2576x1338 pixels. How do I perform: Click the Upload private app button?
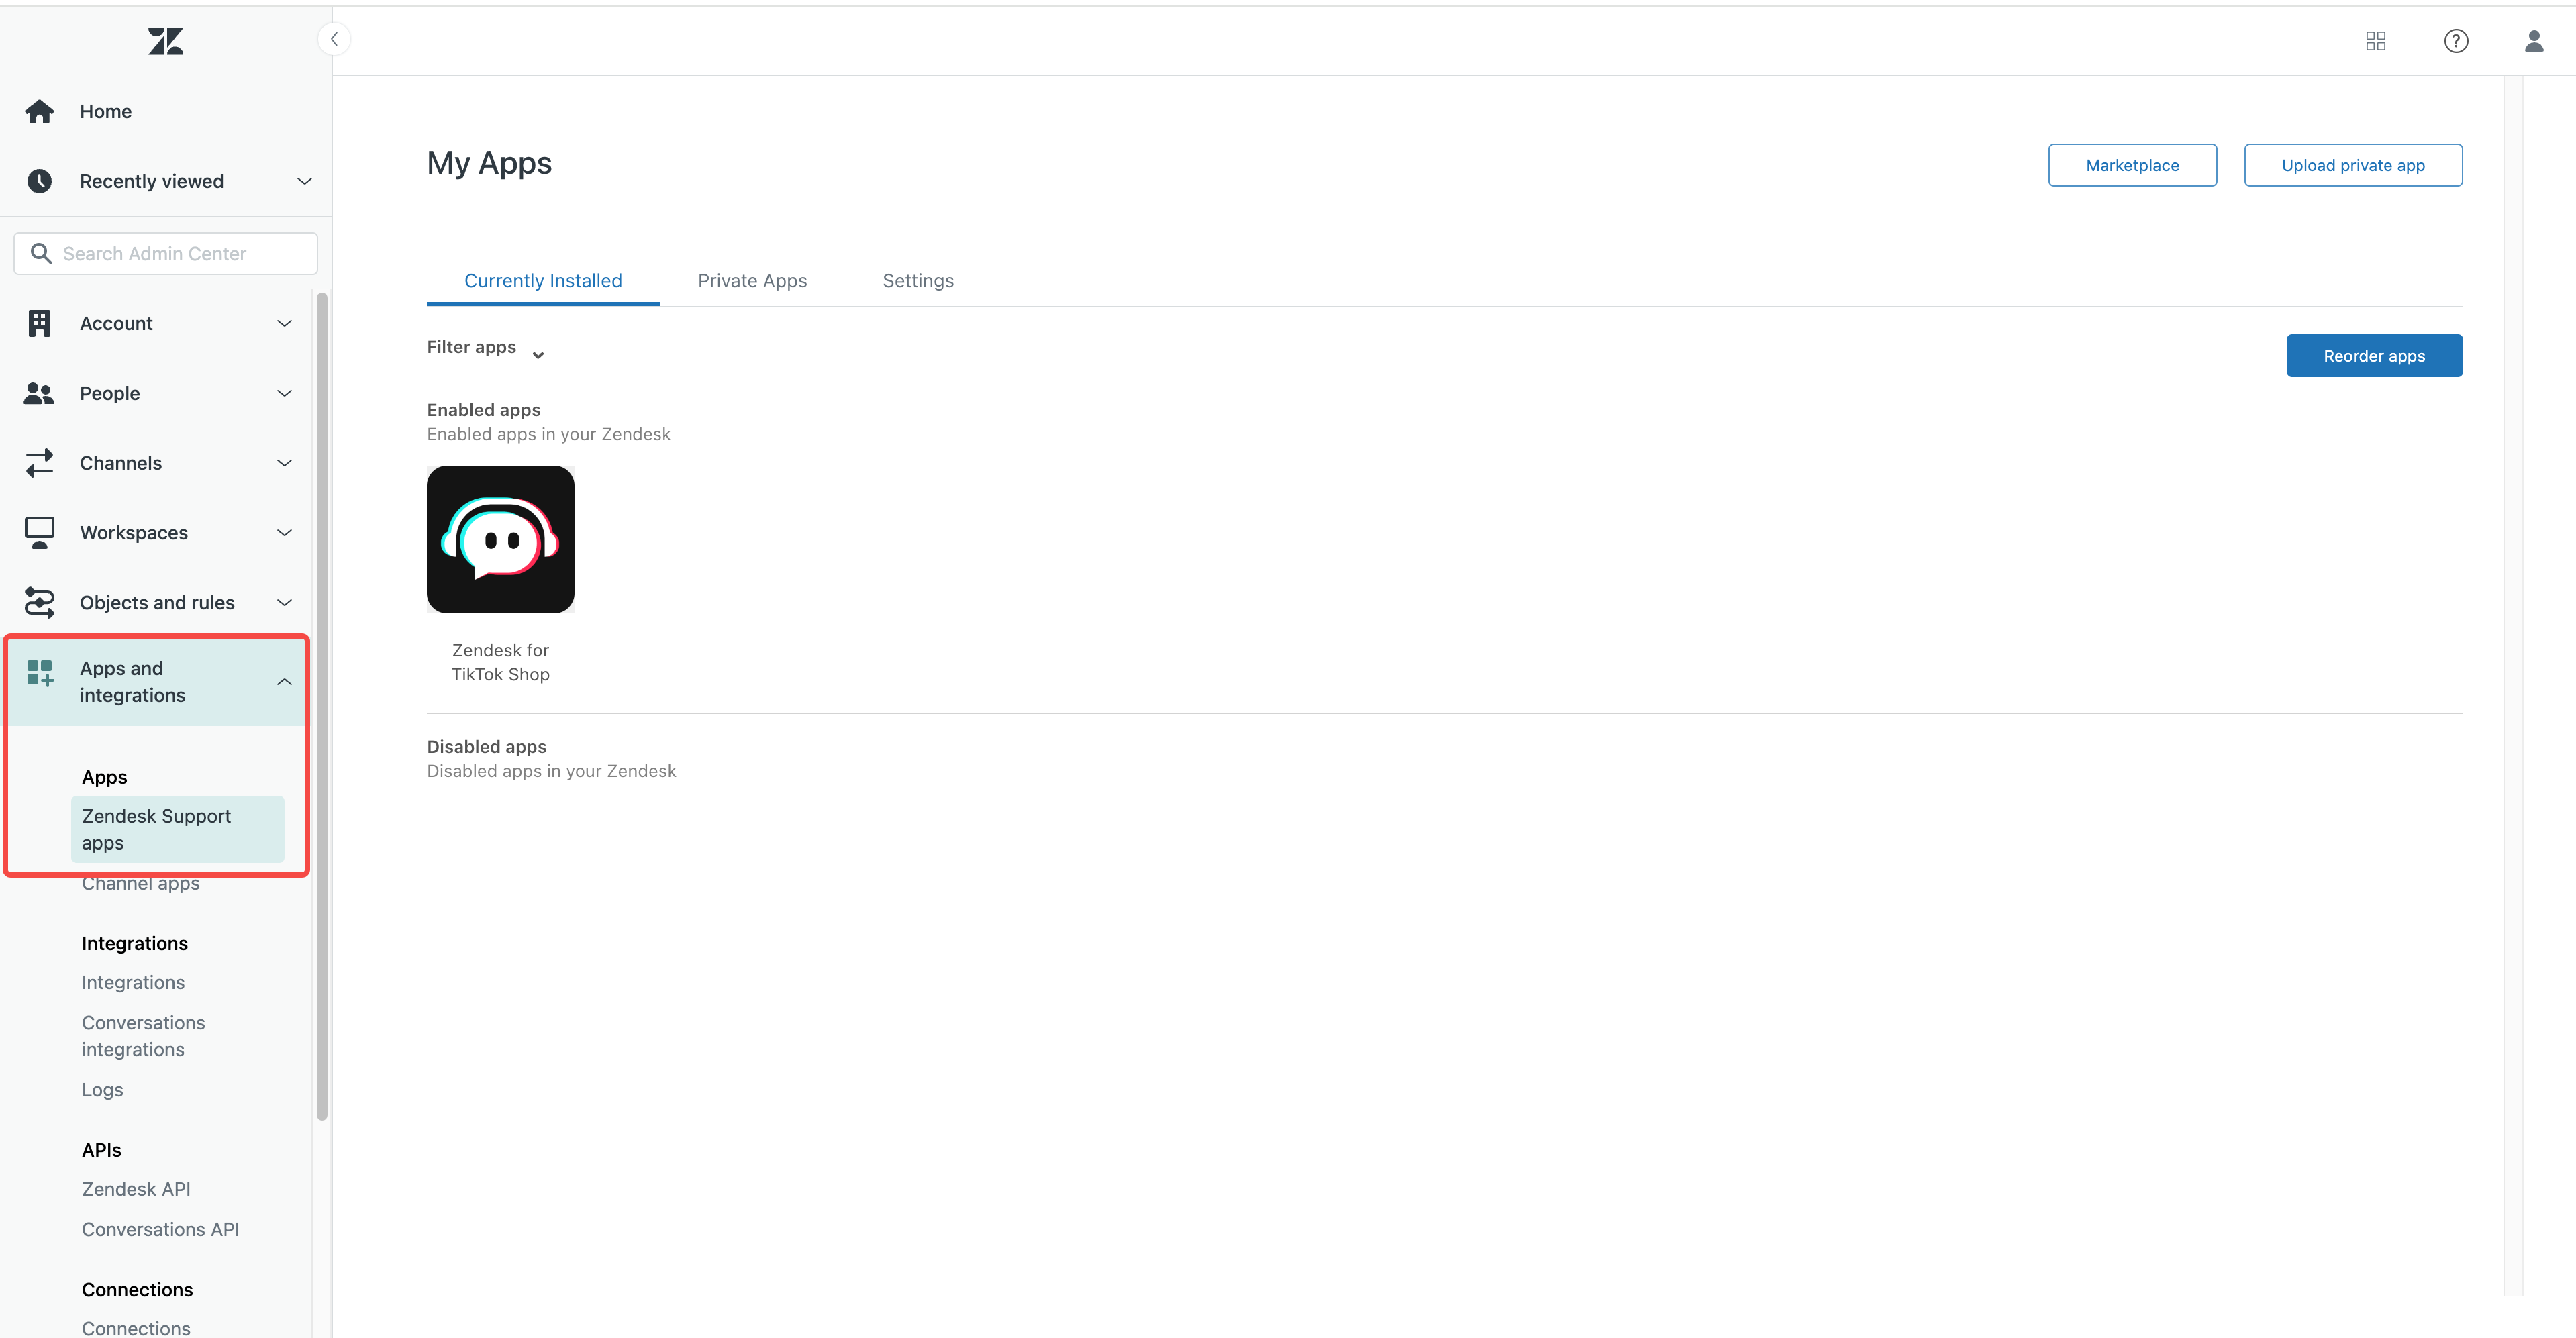(x=2352, y=165)
